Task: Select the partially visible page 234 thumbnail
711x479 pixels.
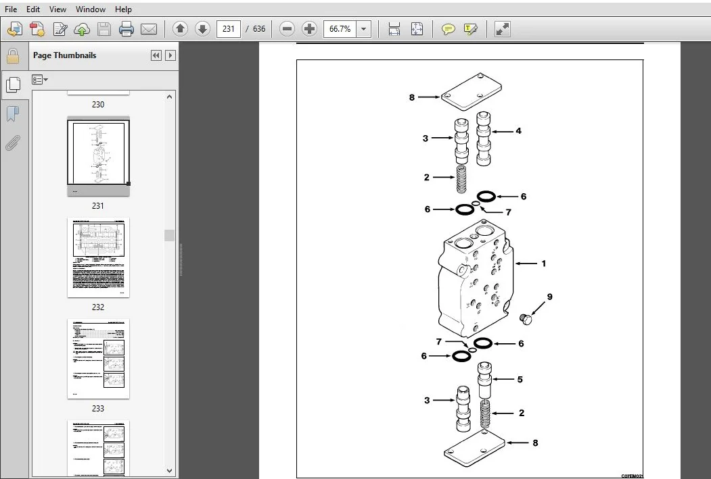Action: pyautogui.click(x=98, y=448)
